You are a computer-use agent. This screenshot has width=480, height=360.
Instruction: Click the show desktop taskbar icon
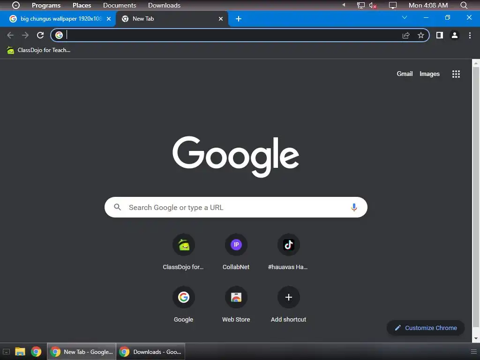click(6, 352)
